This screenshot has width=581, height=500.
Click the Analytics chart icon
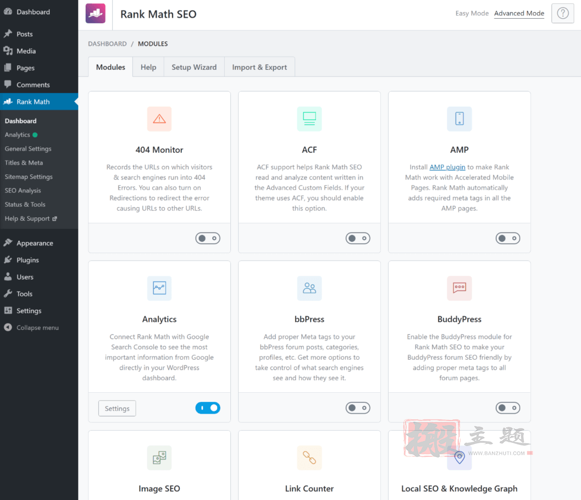pos(159,288)
